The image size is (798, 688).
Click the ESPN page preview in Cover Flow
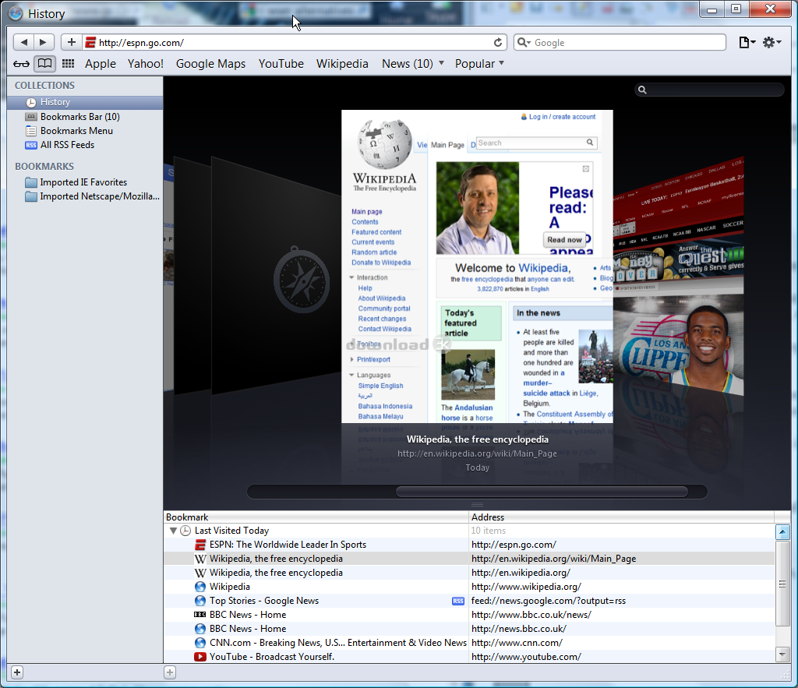click(679, 277)
